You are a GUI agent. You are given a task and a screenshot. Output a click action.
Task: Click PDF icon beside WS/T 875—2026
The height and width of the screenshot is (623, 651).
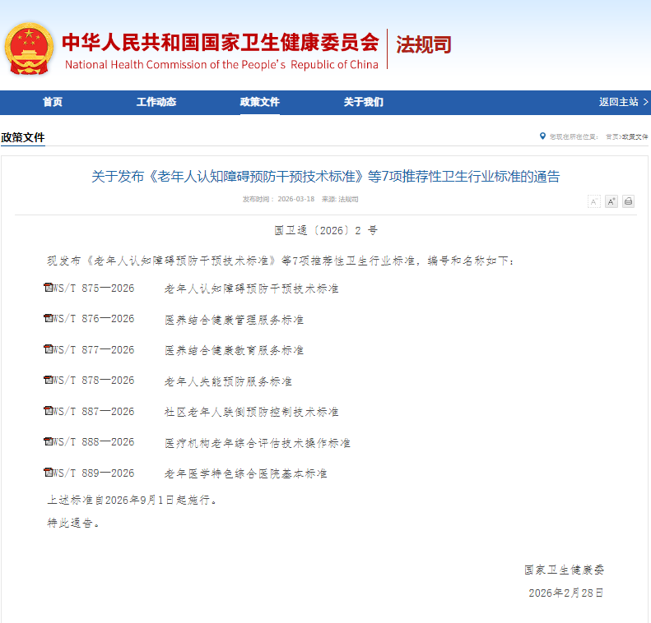click(x=48, y=288)
